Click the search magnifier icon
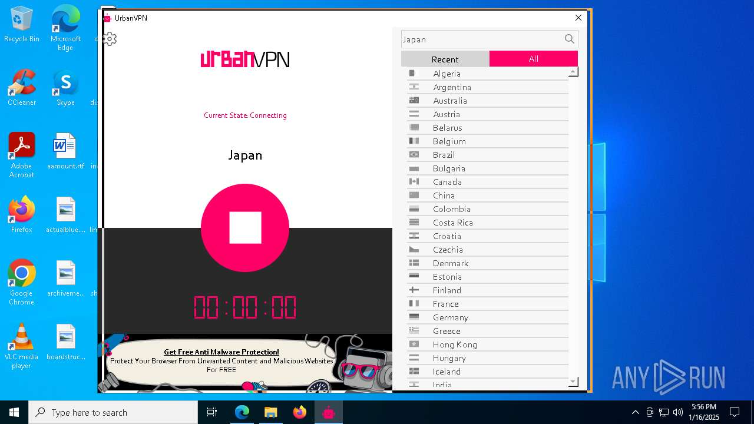Screen dimensions: 754x424 (569, 39)
